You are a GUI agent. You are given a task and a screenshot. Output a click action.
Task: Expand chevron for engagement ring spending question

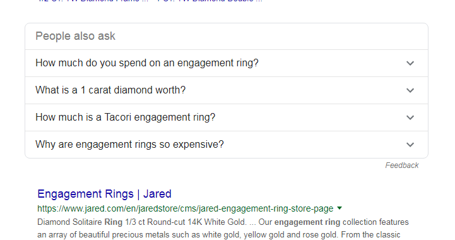tap(410, 63)
